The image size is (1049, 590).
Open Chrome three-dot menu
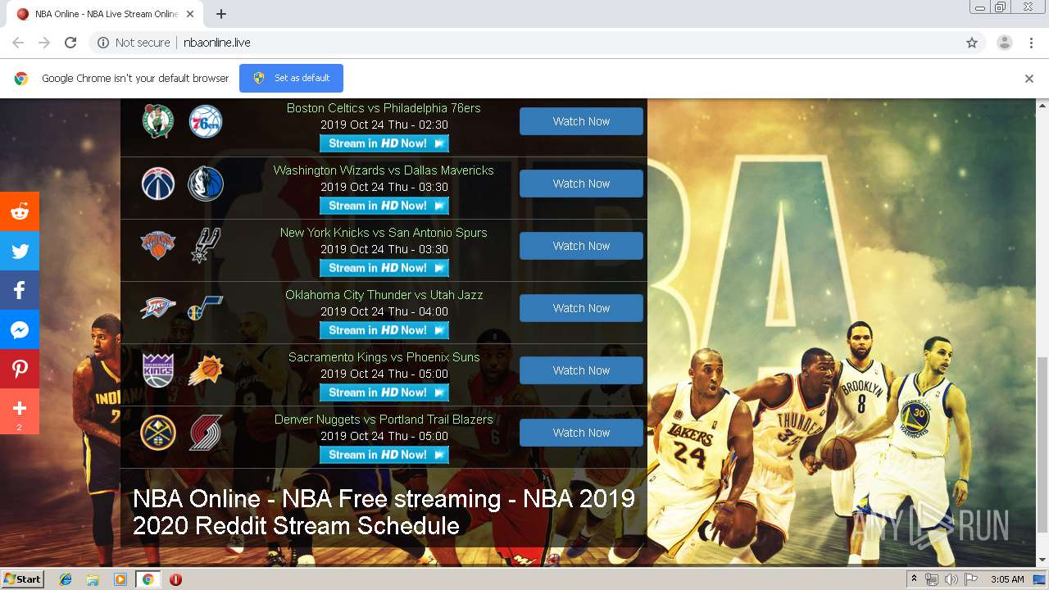(x=1031, y=43)
